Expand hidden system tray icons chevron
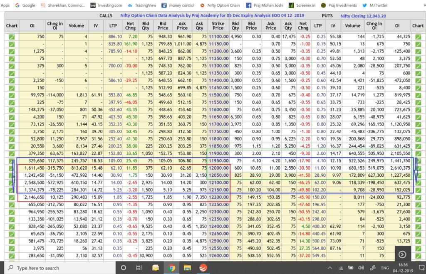This screenshot has height=274, width=426. 329,268
